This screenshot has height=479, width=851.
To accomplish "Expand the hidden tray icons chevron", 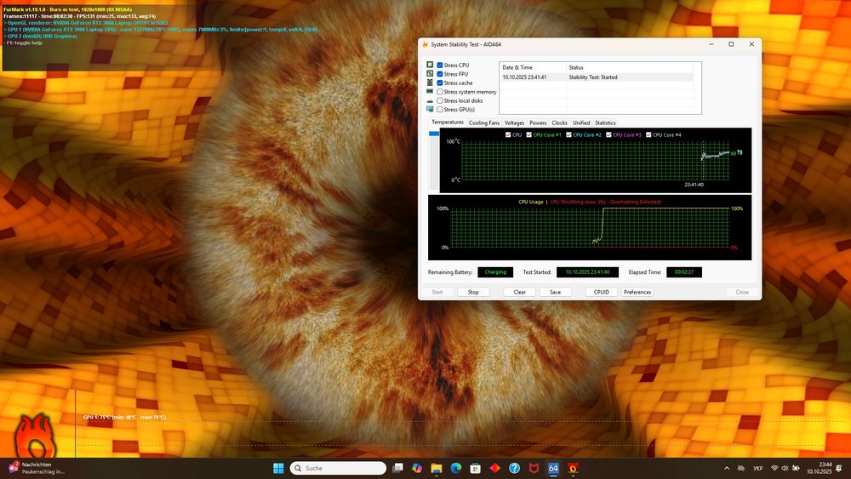I will tap(727, 468).
